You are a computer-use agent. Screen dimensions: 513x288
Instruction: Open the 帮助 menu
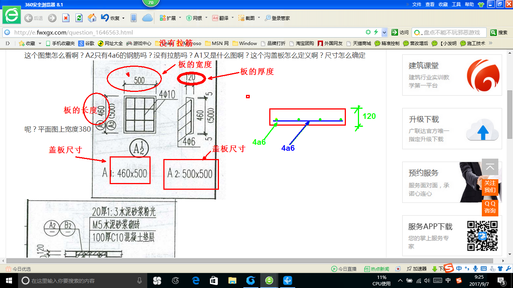tap(469, 4)
